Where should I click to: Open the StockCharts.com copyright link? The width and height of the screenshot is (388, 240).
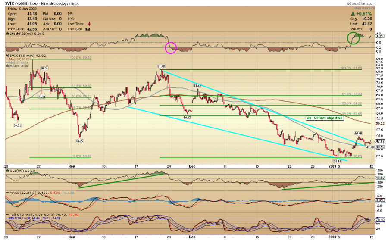point(361,3)
